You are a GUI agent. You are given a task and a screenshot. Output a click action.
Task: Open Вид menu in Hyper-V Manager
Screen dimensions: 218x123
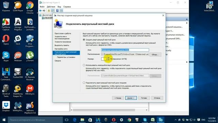[x=59, y=7]
